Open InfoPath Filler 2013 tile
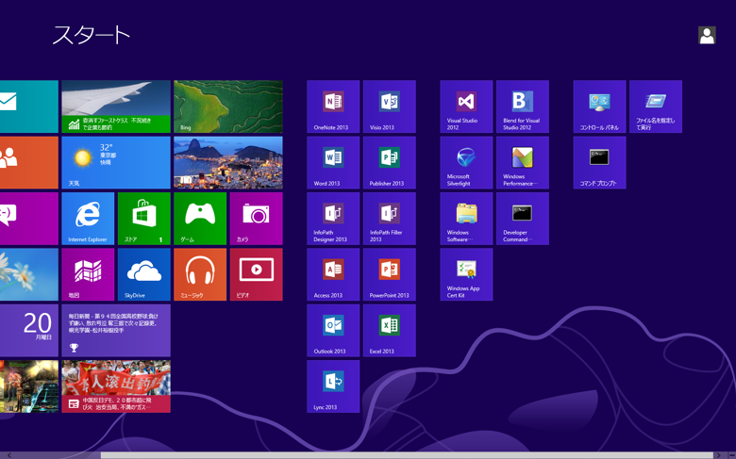 [x=389, y=219]
